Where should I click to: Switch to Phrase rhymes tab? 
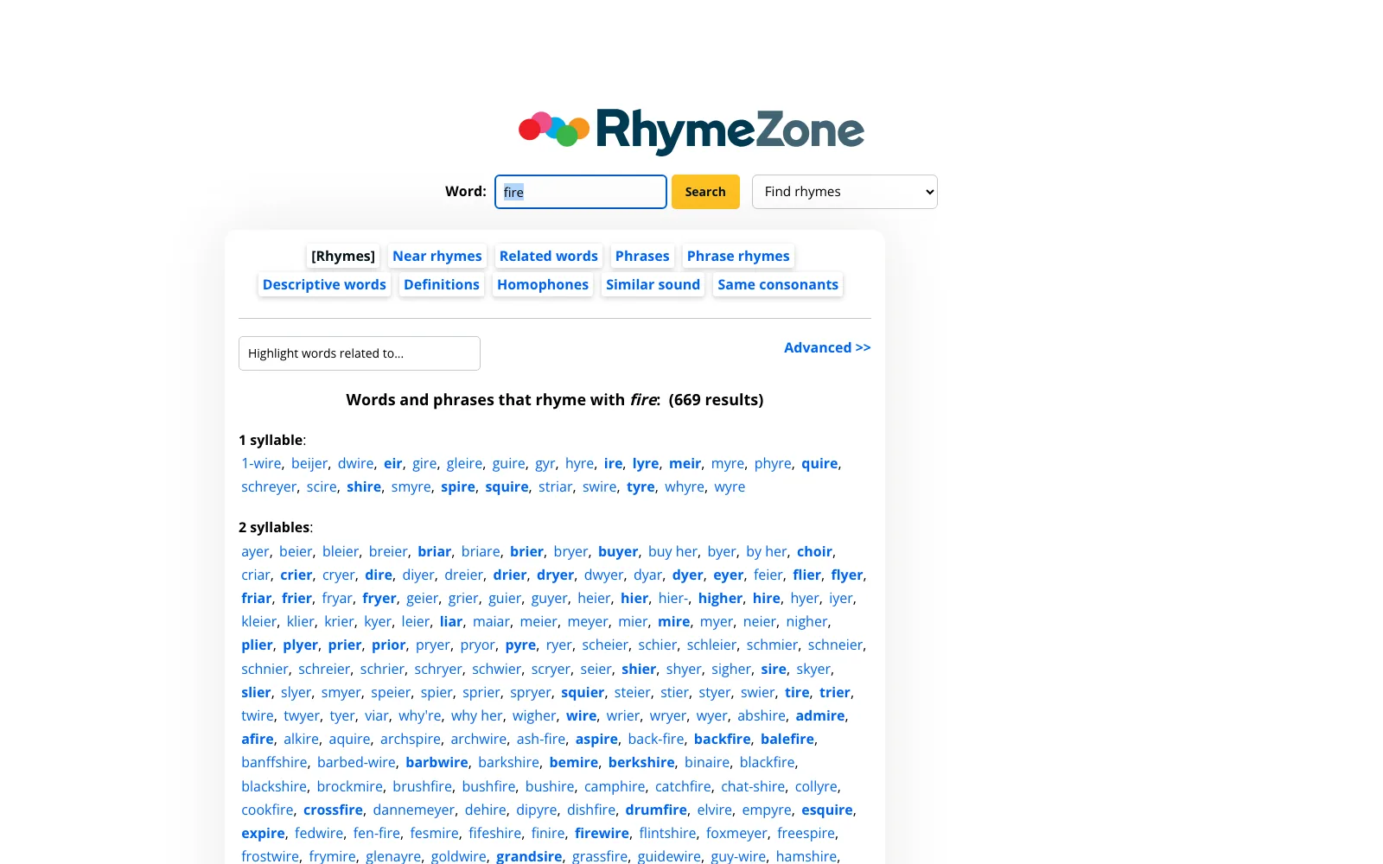pyautogui.click(x=738, y=256)
